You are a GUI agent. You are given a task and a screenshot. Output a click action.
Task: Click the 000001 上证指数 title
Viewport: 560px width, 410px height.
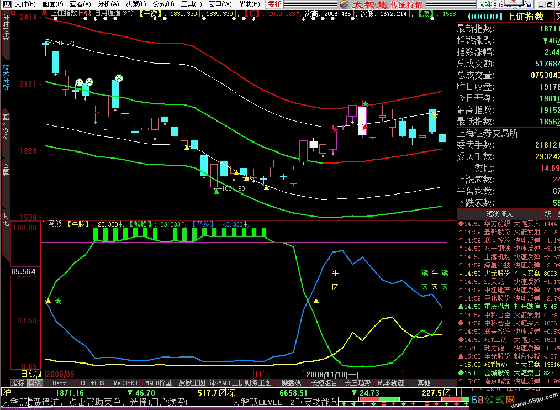(506, 17)
